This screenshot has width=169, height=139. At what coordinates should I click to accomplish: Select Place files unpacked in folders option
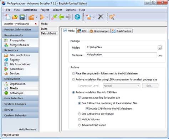(73, 73)
